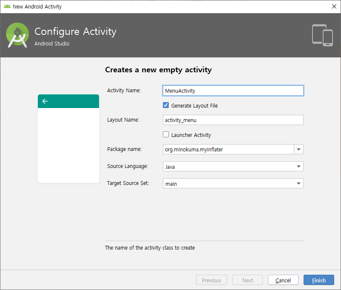Click the 'Target Source Set:' label
Image resolution: width=341 pixels, height=290 pixels.
[128, 183]
